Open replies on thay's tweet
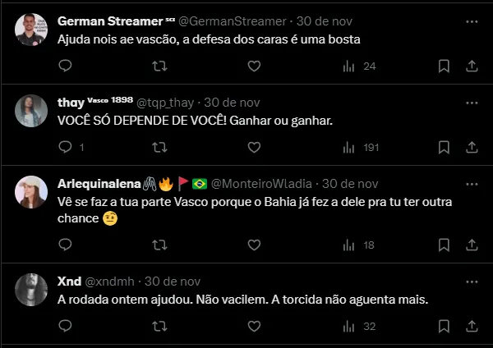The height and width of the screenshot is (348, 493). pyautogui.click(x=66, y=148)
